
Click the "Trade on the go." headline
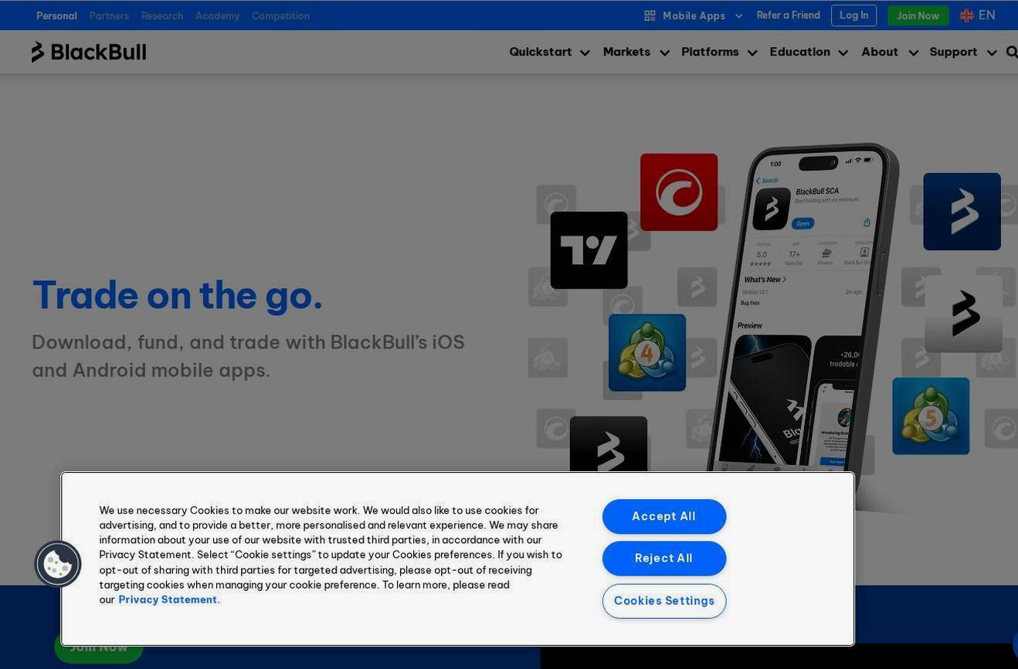[177, 295]
